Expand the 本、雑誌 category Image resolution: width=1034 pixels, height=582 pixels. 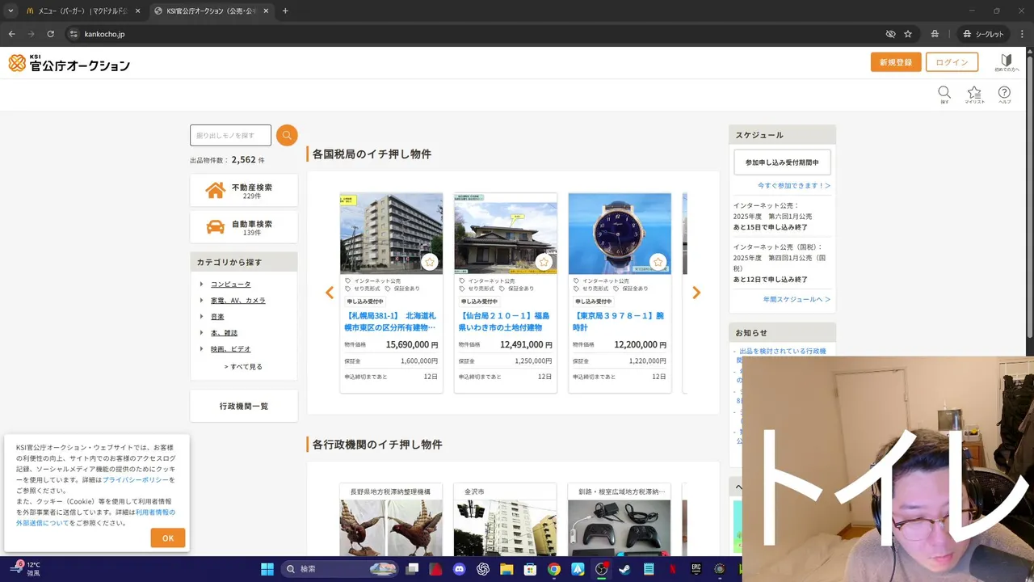[224, 332]
